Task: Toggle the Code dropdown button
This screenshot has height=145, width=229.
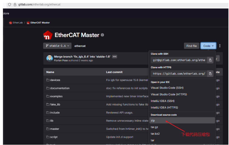Action: point(208,46)
